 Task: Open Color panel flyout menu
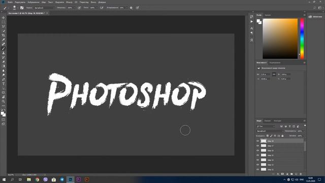point(304,15)
